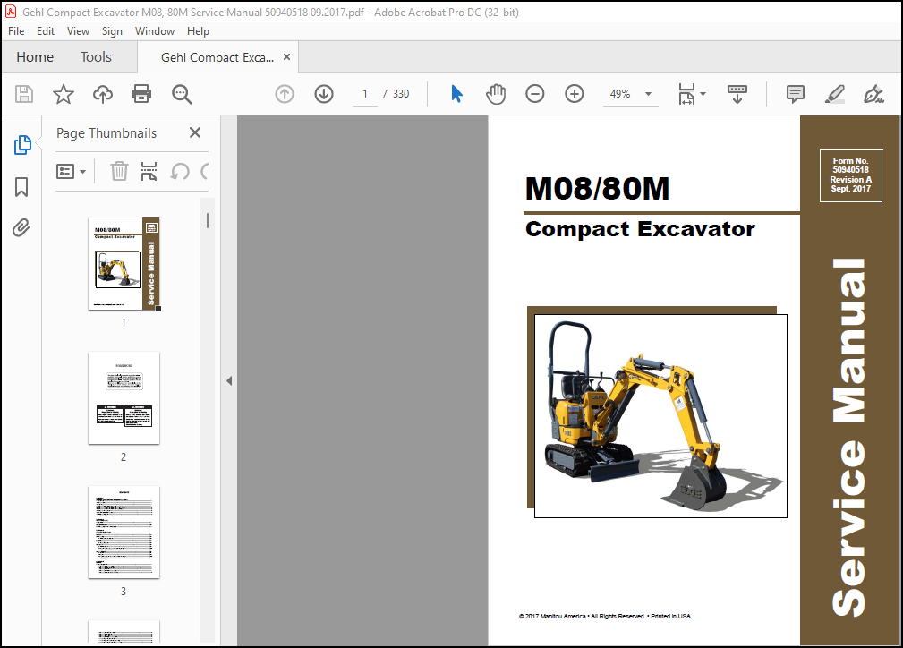Expand fit page options dropdown arrow
Screen dimensions: 903x648
703,94
